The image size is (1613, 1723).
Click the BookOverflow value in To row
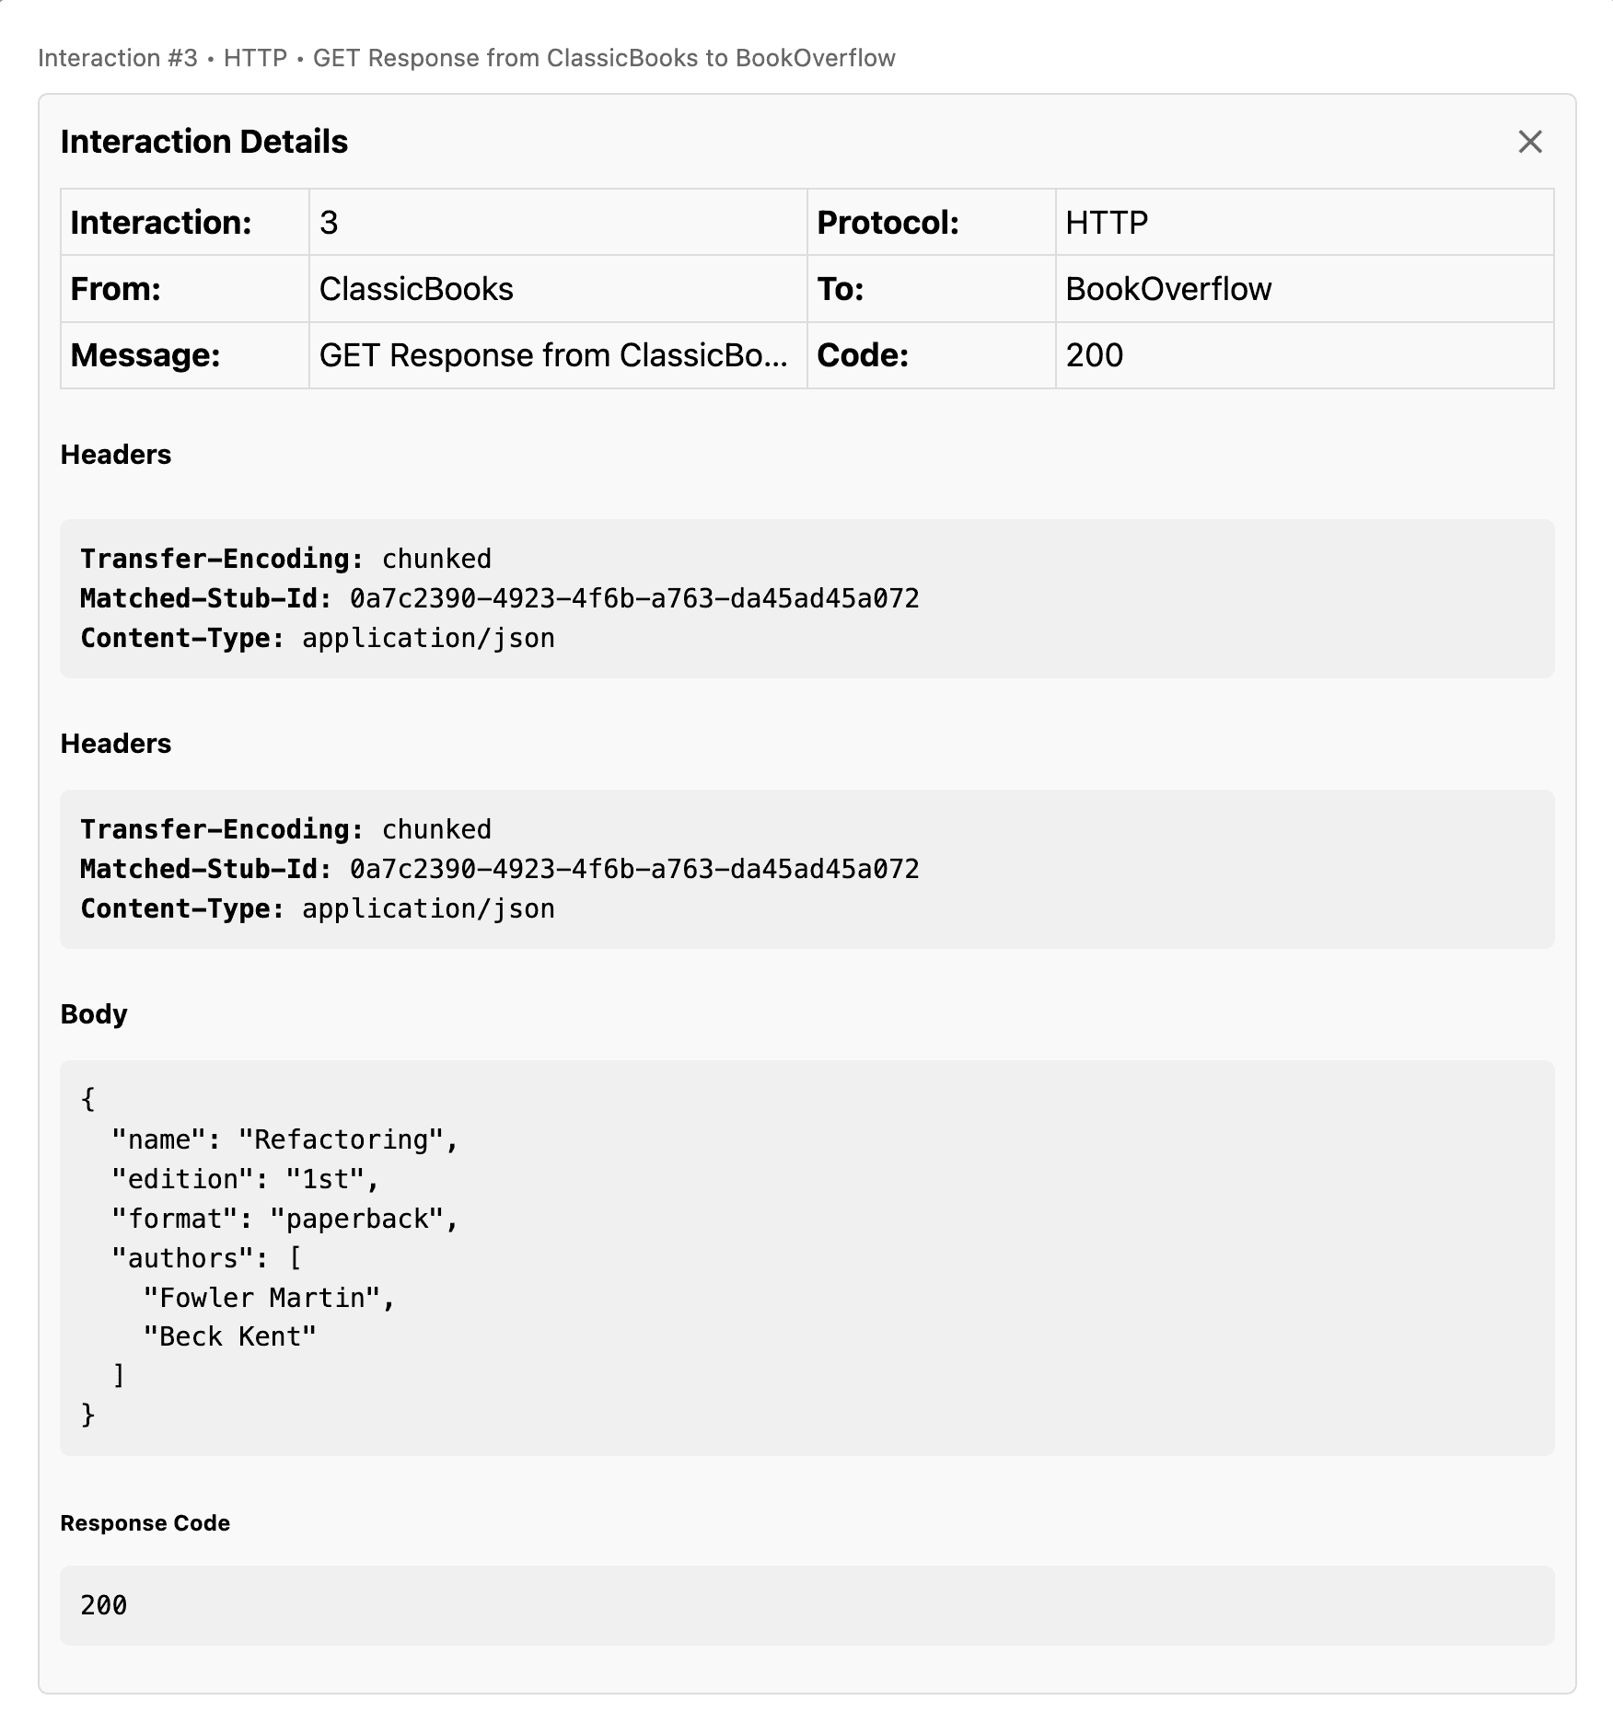(1168, 289)
